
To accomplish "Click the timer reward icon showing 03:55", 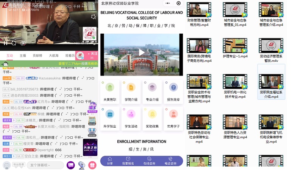I will click(x=92, y=132).
